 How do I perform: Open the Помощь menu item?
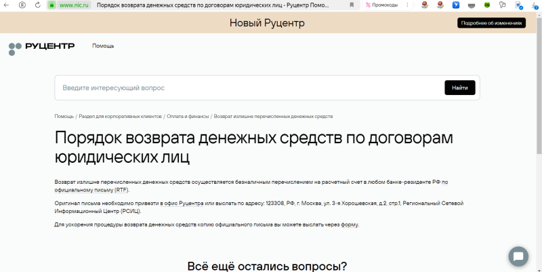click(103, 46)
